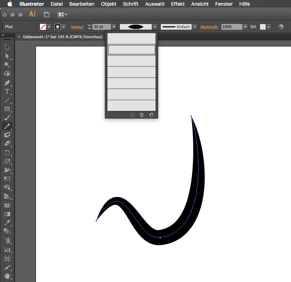The width and height of the screenshot is (291, 282).
Task: Choose the Perspective Grid tool
Action: pyautogui.click(x=7, y=196)
